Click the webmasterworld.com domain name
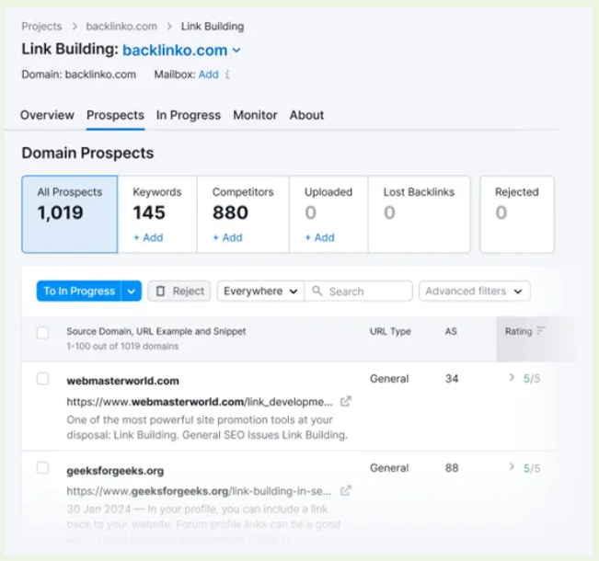 (122, 381)
